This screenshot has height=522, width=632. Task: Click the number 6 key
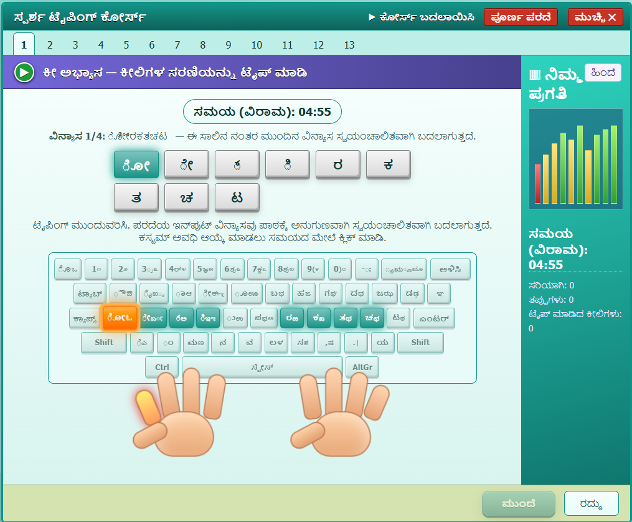point(232,269)
